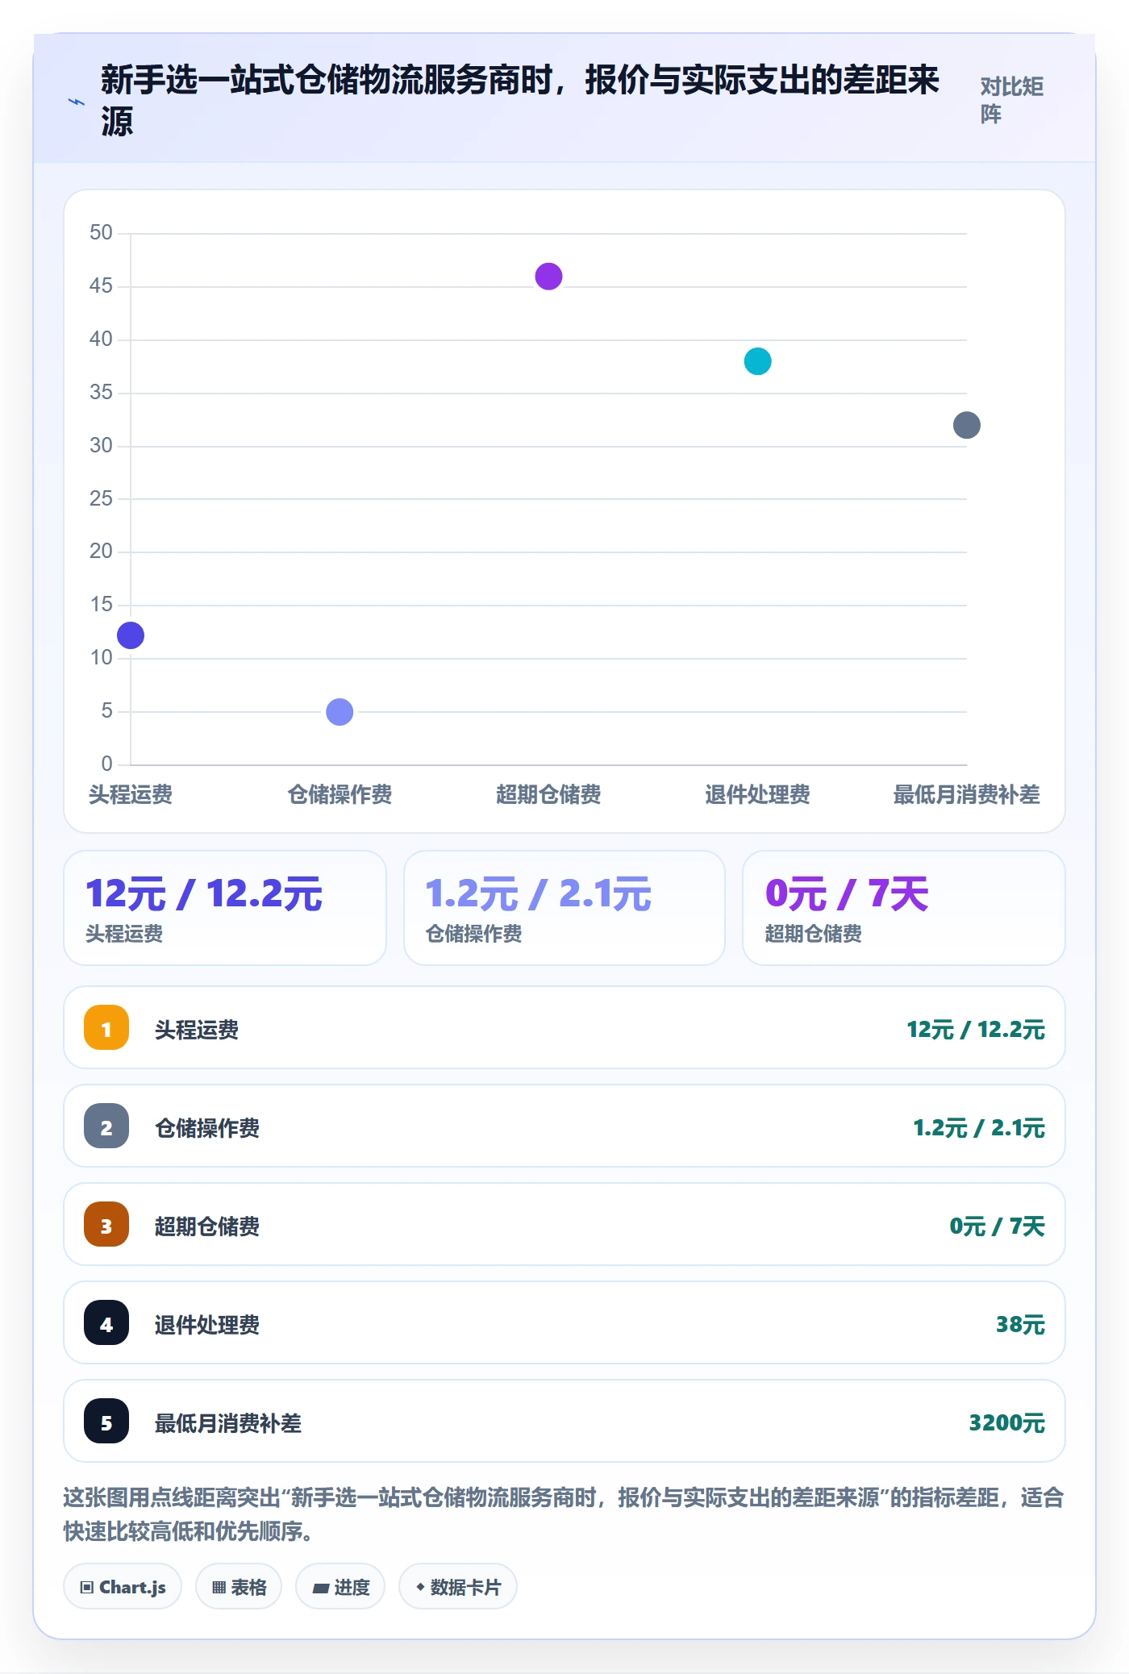This screenshot has width=1129, height=1674.
Task: Click 头程运费 name in ranked row 1
Action: [197, 1030]
